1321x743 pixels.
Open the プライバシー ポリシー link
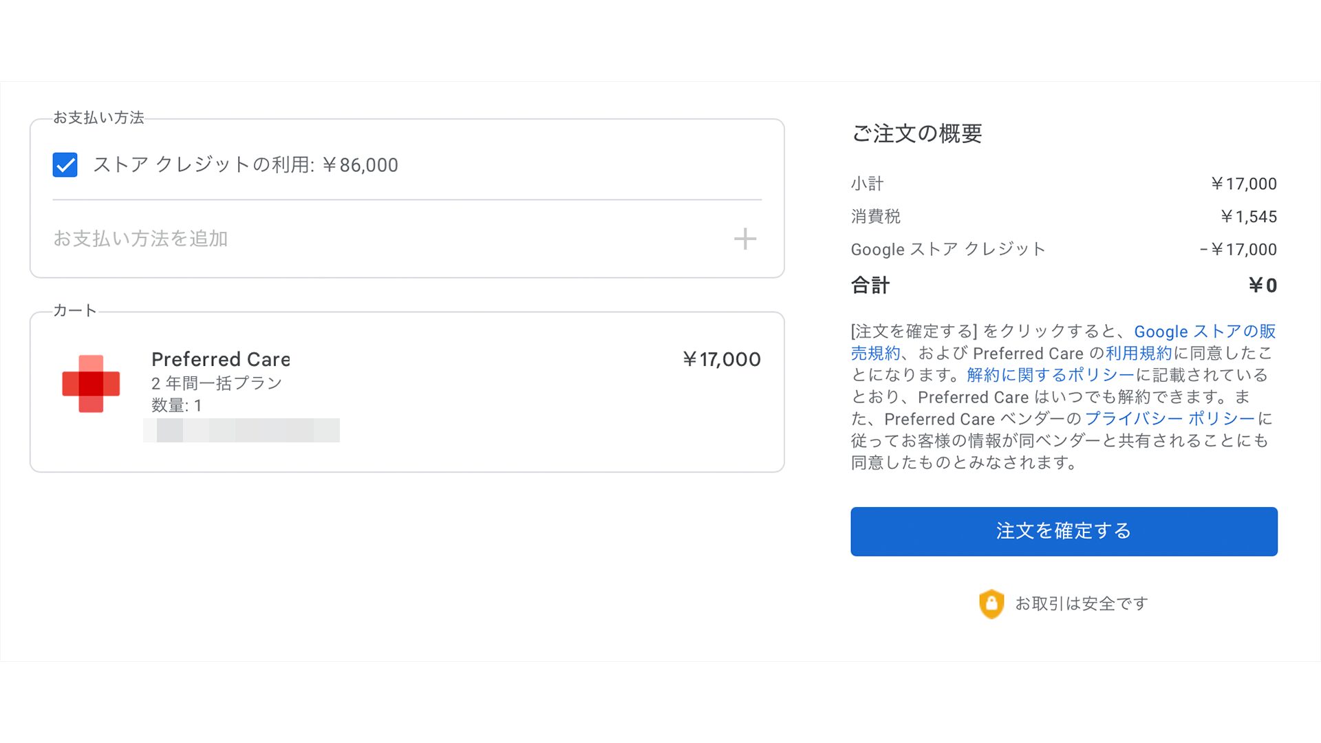tap(1170, 419)
